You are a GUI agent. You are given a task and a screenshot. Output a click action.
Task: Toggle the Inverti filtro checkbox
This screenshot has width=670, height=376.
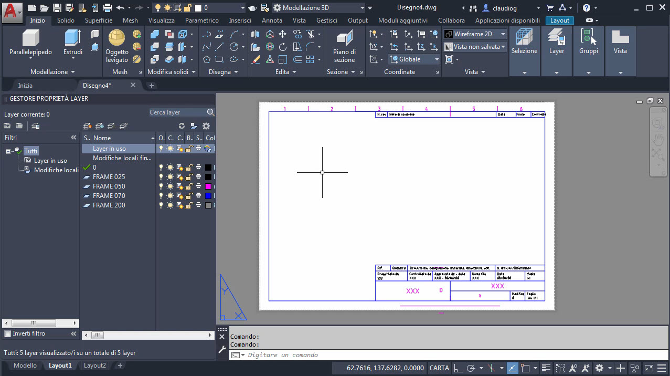(8, 333)
